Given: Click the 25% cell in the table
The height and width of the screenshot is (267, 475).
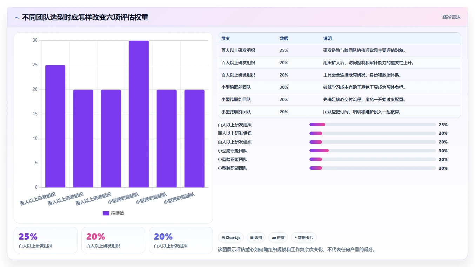Looking at the screenshot, I should click(284, 51).
